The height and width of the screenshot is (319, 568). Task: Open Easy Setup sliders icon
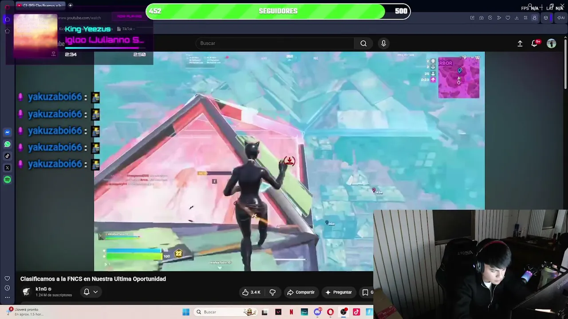pos(525,18)
